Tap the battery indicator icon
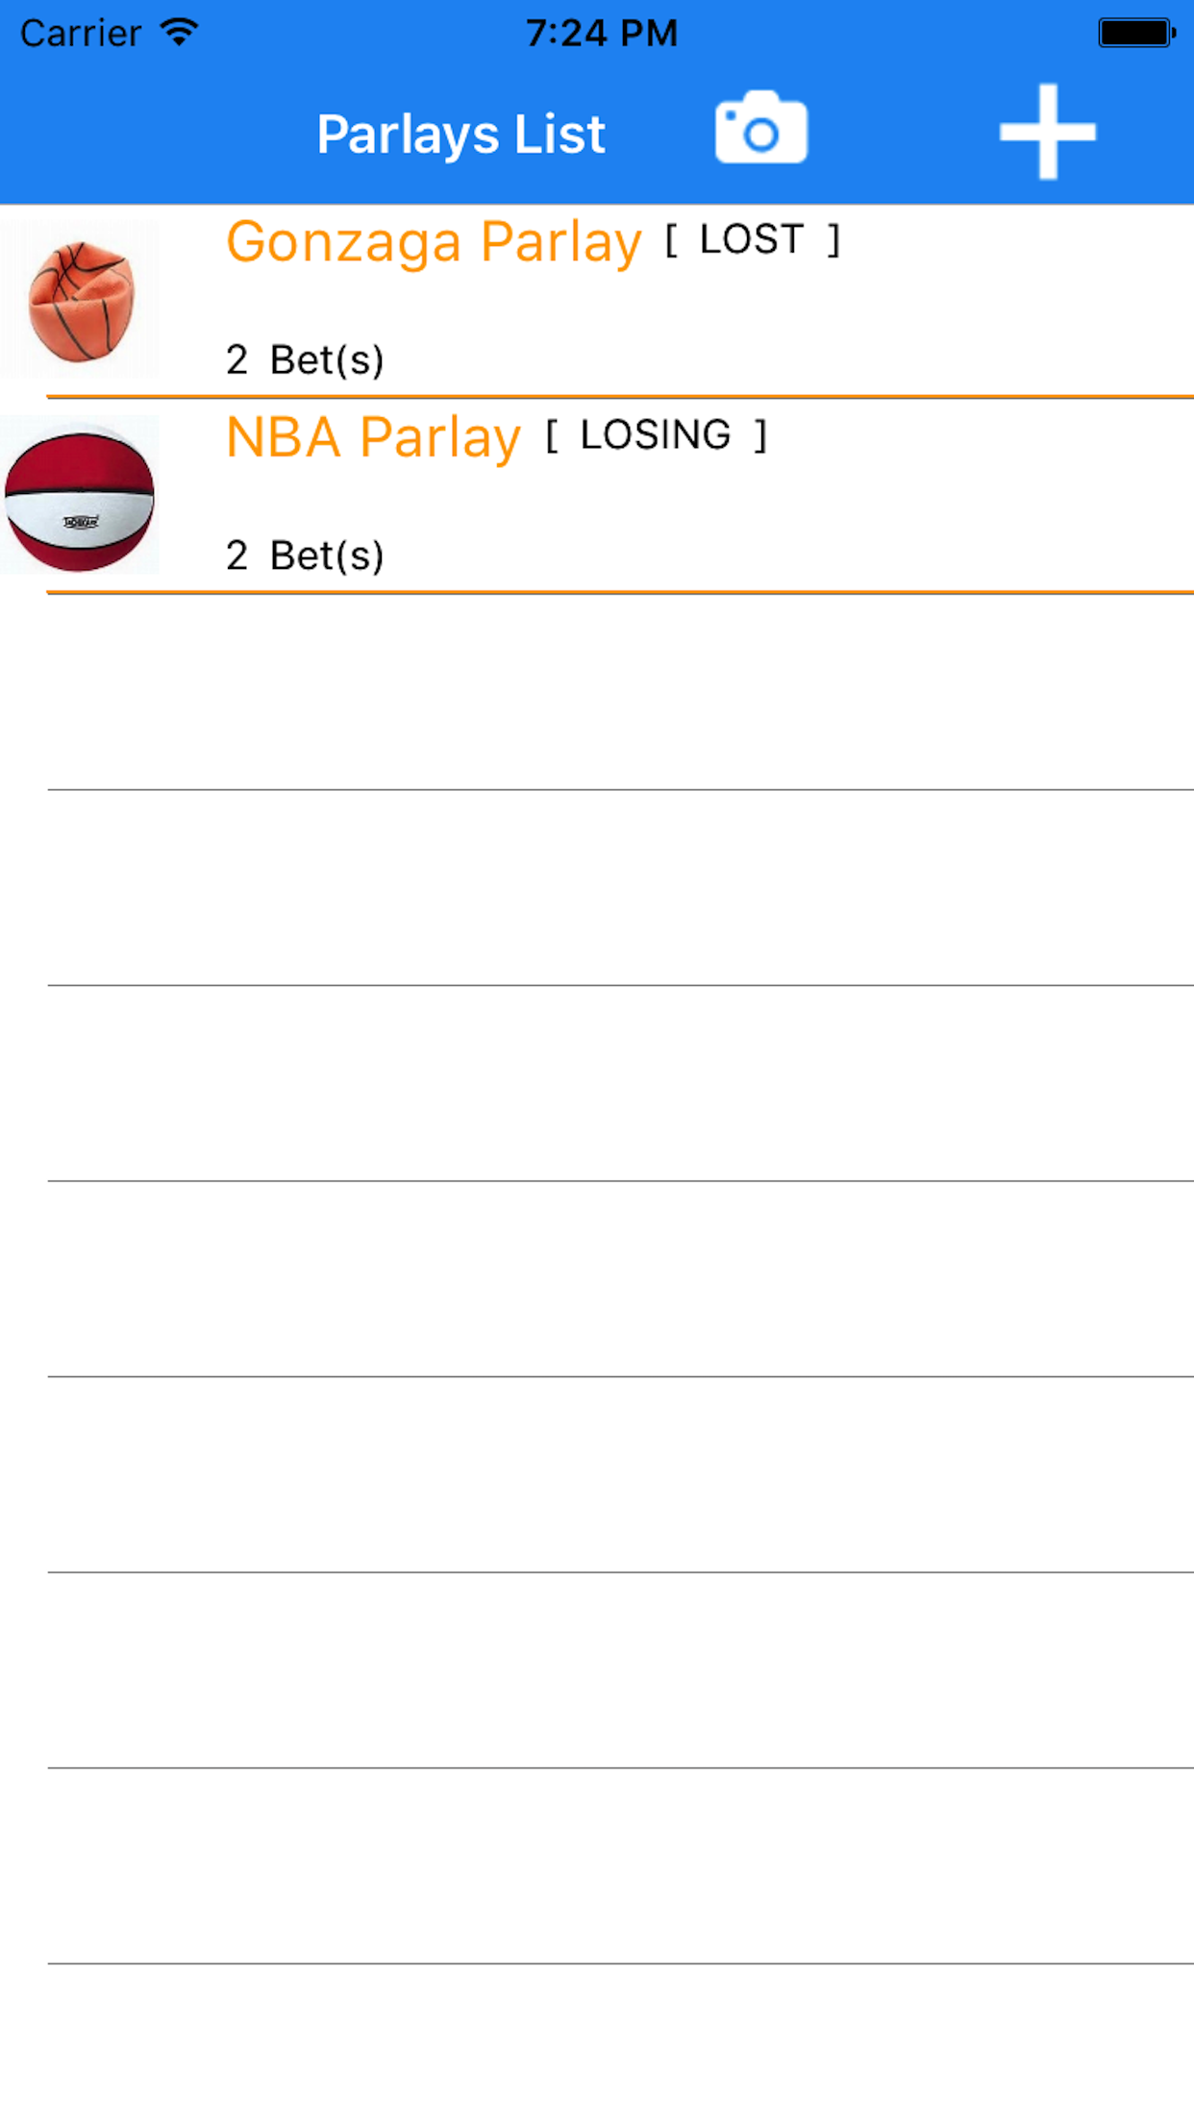Screen dimensions: 1194x2122 (x=1136, y=33)
